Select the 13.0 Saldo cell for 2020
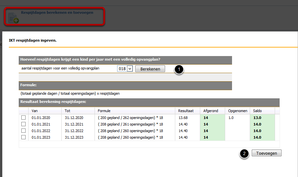298x177 pixels. coord(262,118)
